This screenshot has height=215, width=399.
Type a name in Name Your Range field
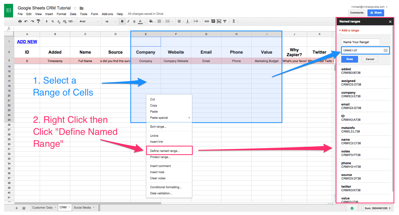361,42
